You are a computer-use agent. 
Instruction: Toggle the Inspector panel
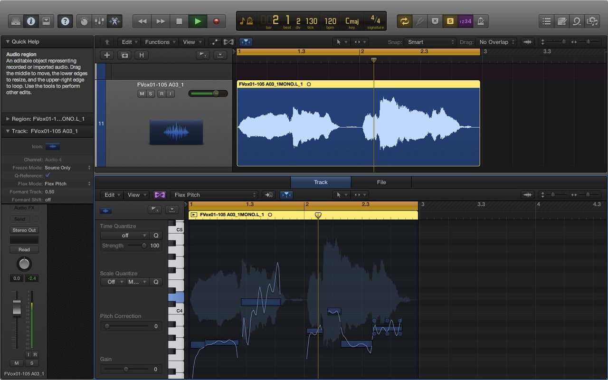31,21
